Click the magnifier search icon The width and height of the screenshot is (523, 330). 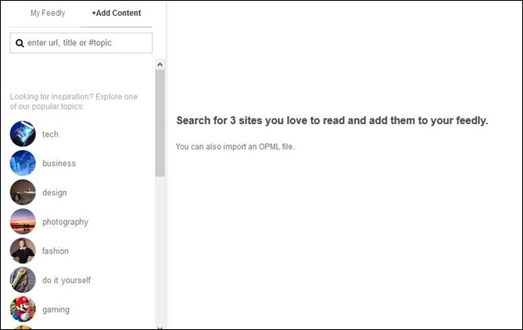point(20,43)
